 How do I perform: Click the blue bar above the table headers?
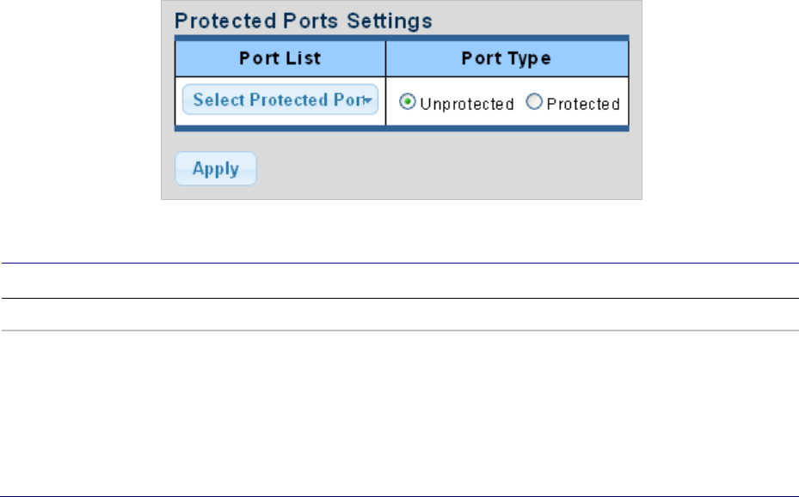[402, 38]
